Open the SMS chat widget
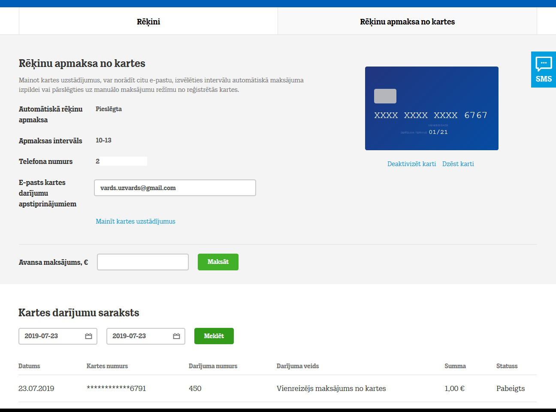 543,70
